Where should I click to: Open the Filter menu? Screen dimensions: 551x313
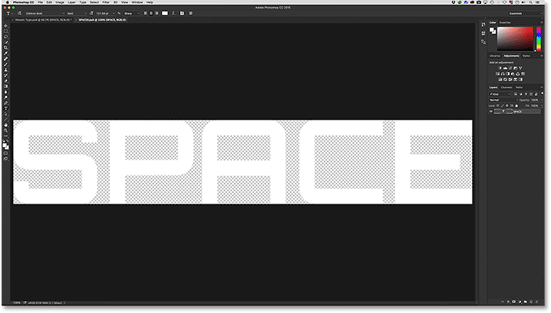[106, 2]
